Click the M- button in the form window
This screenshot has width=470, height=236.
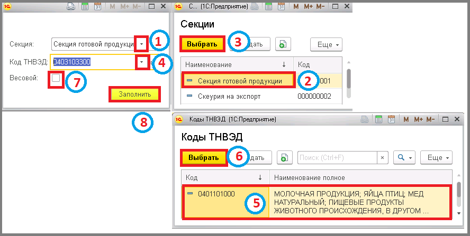137,6
